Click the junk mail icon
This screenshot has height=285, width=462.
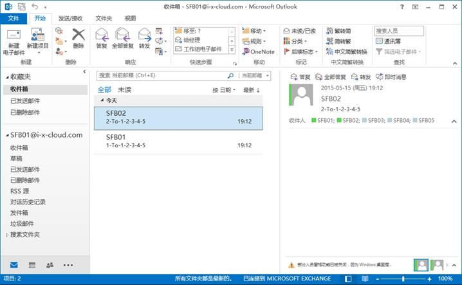60,51
